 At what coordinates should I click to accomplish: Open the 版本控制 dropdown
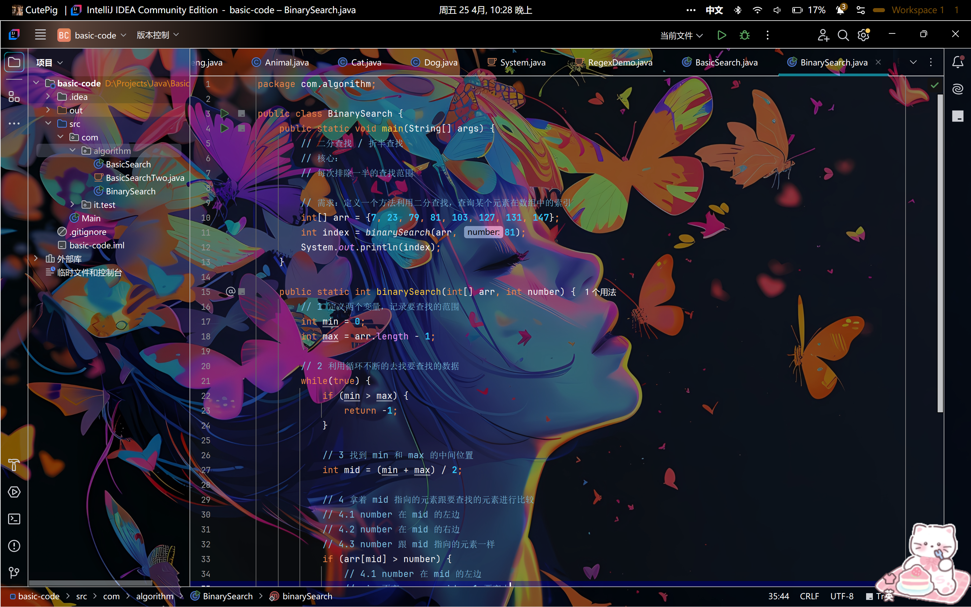158,35
